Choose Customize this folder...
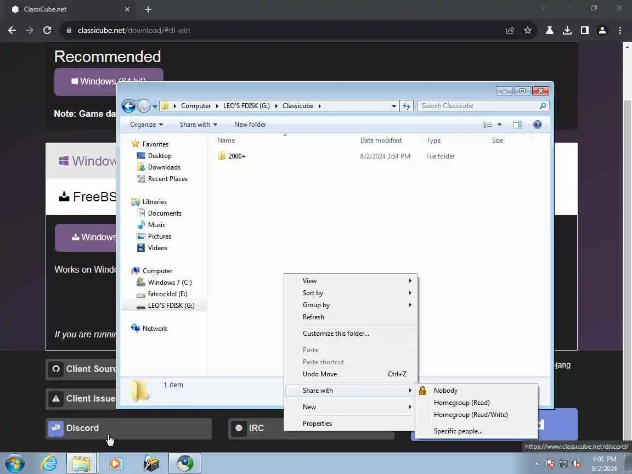This screenshot has width=632, height=474. [350, 334]
